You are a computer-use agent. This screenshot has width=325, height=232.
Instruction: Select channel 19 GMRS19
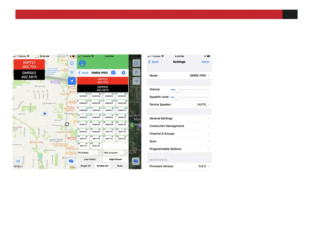[109, 124]
